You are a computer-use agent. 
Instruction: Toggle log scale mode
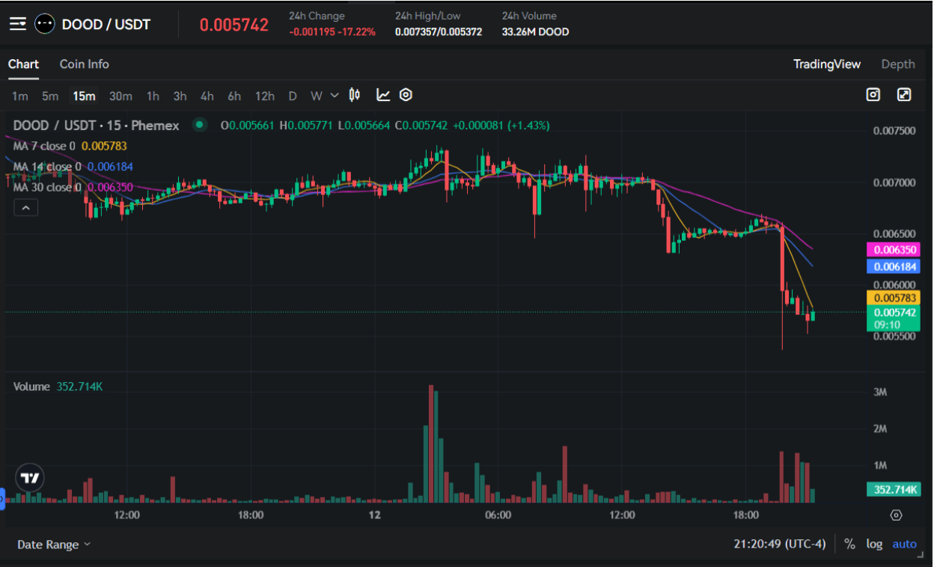coord(874,545)
